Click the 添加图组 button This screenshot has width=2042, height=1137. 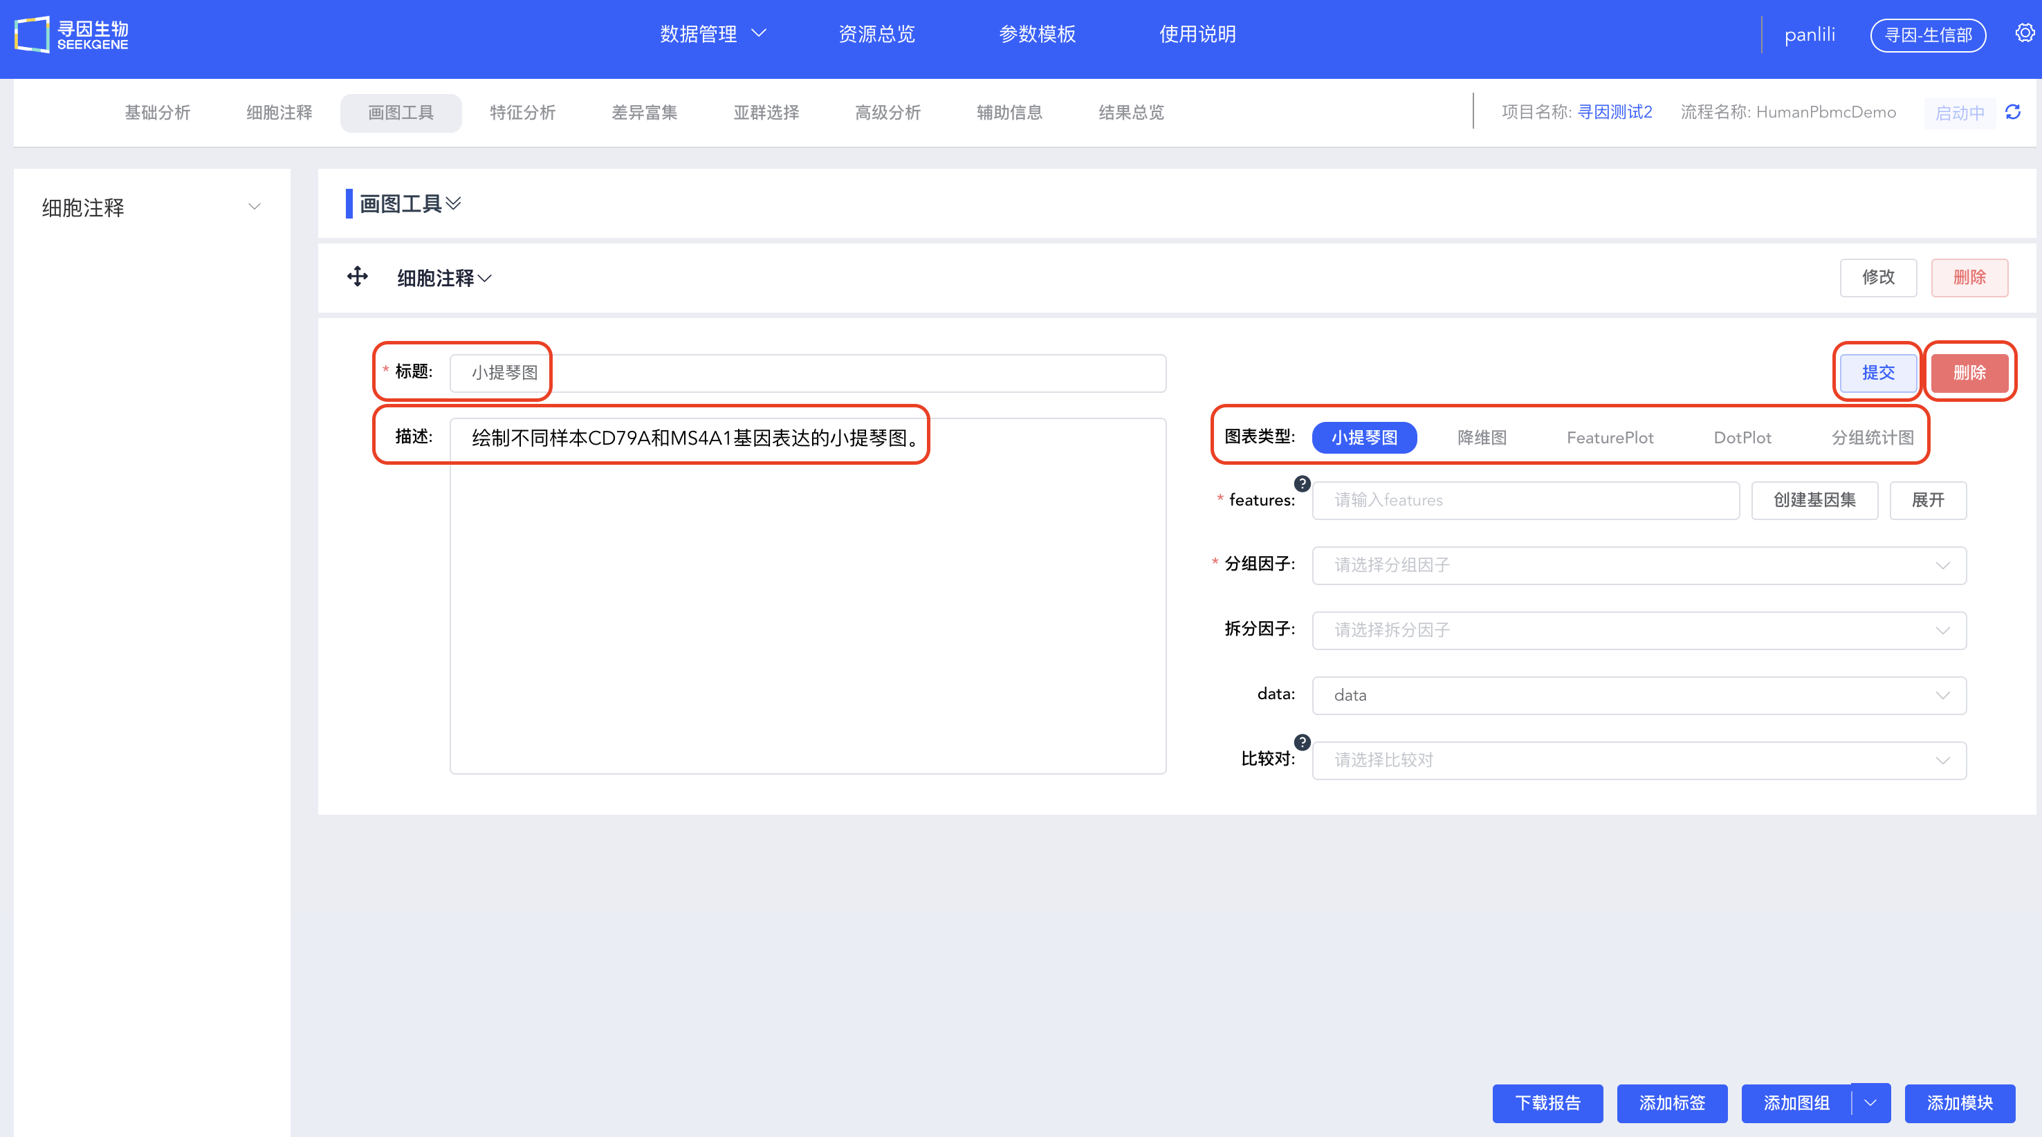[x=1796, y=1103]
